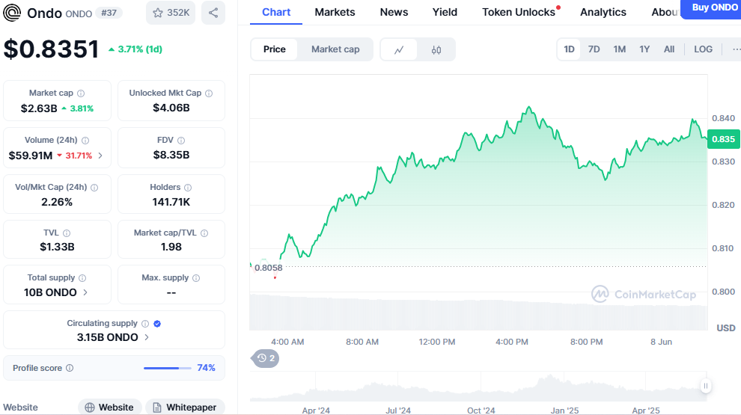Open the chart events history badge
The width and height of the screenshot is (741, 415).
pos(266,358)
